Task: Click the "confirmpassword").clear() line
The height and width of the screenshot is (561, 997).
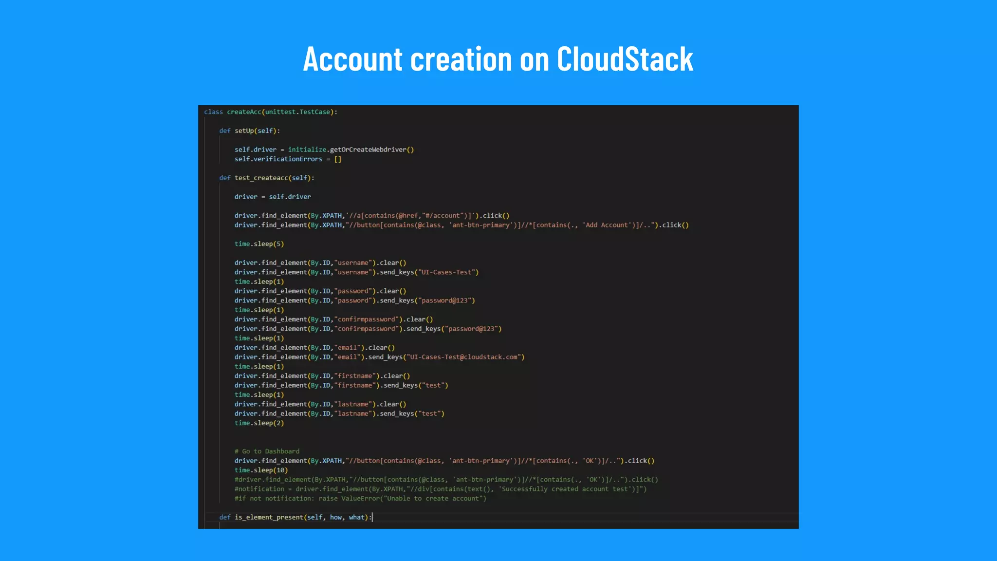Action: (333, 319)
